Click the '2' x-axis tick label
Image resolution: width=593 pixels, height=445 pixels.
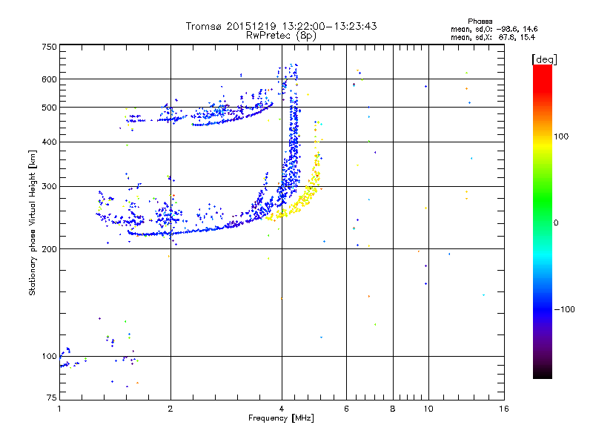coord(170,409)
